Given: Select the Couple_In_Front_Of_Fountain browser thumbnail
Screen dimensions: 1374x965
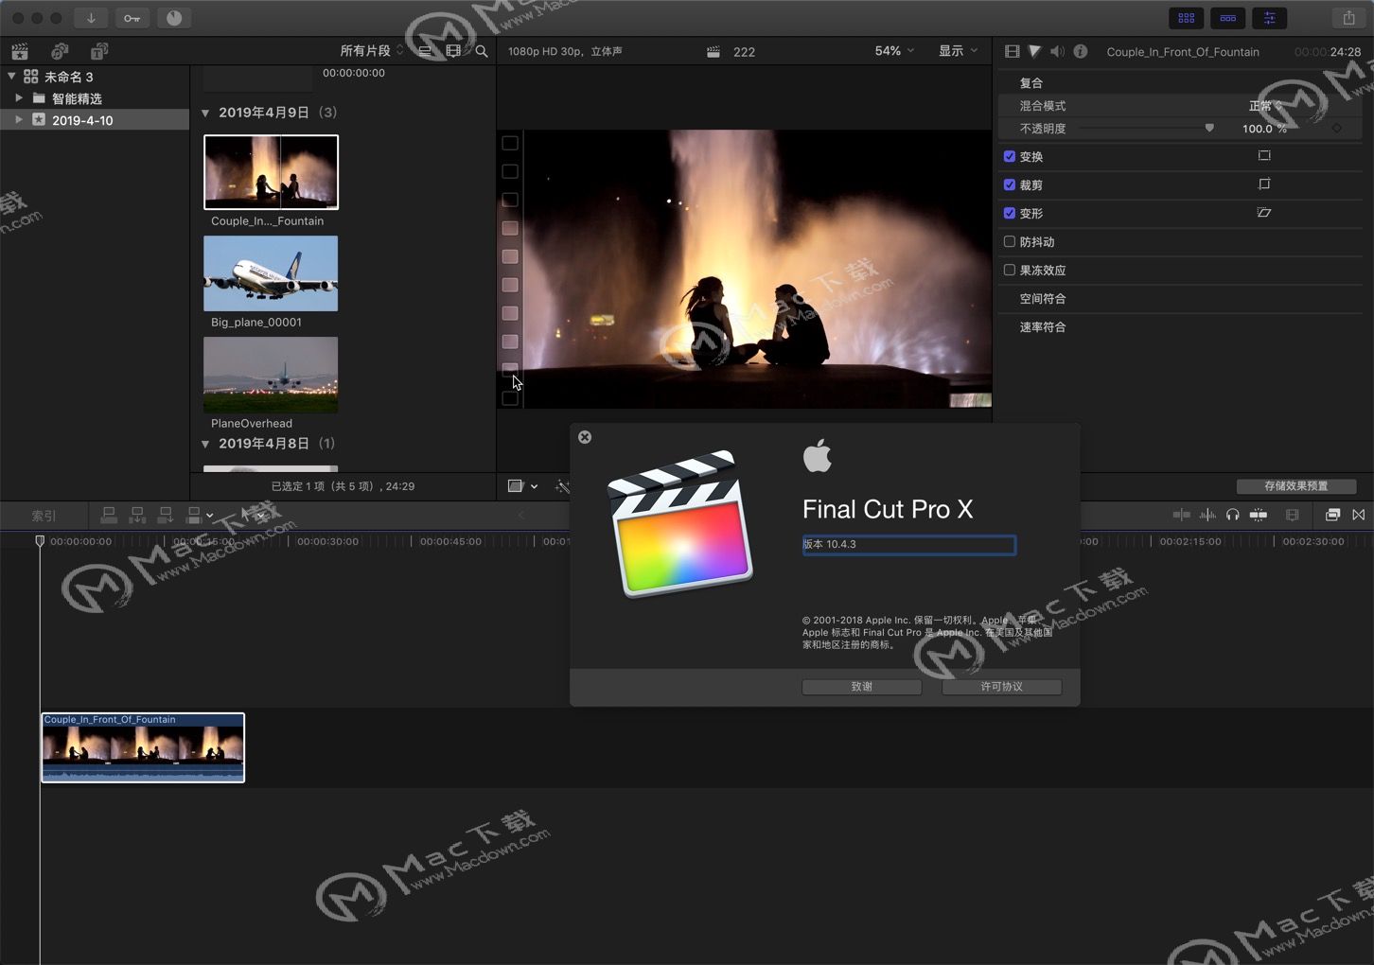Looking at the screenshot, I should [x=271, y=172].
